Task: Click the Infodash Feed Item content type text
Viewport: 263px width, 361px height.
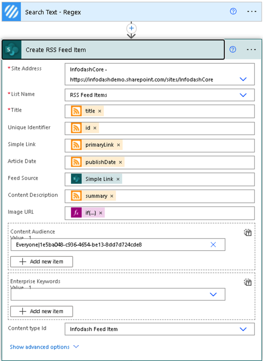Action: [x=94, y=329]
